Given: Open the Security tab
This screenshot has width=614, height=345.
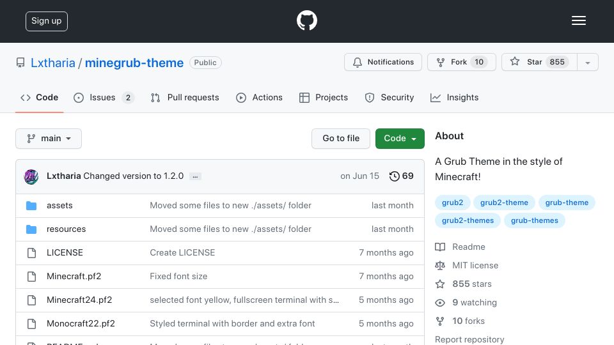Looking at the screenshot, I should (390, 97).
